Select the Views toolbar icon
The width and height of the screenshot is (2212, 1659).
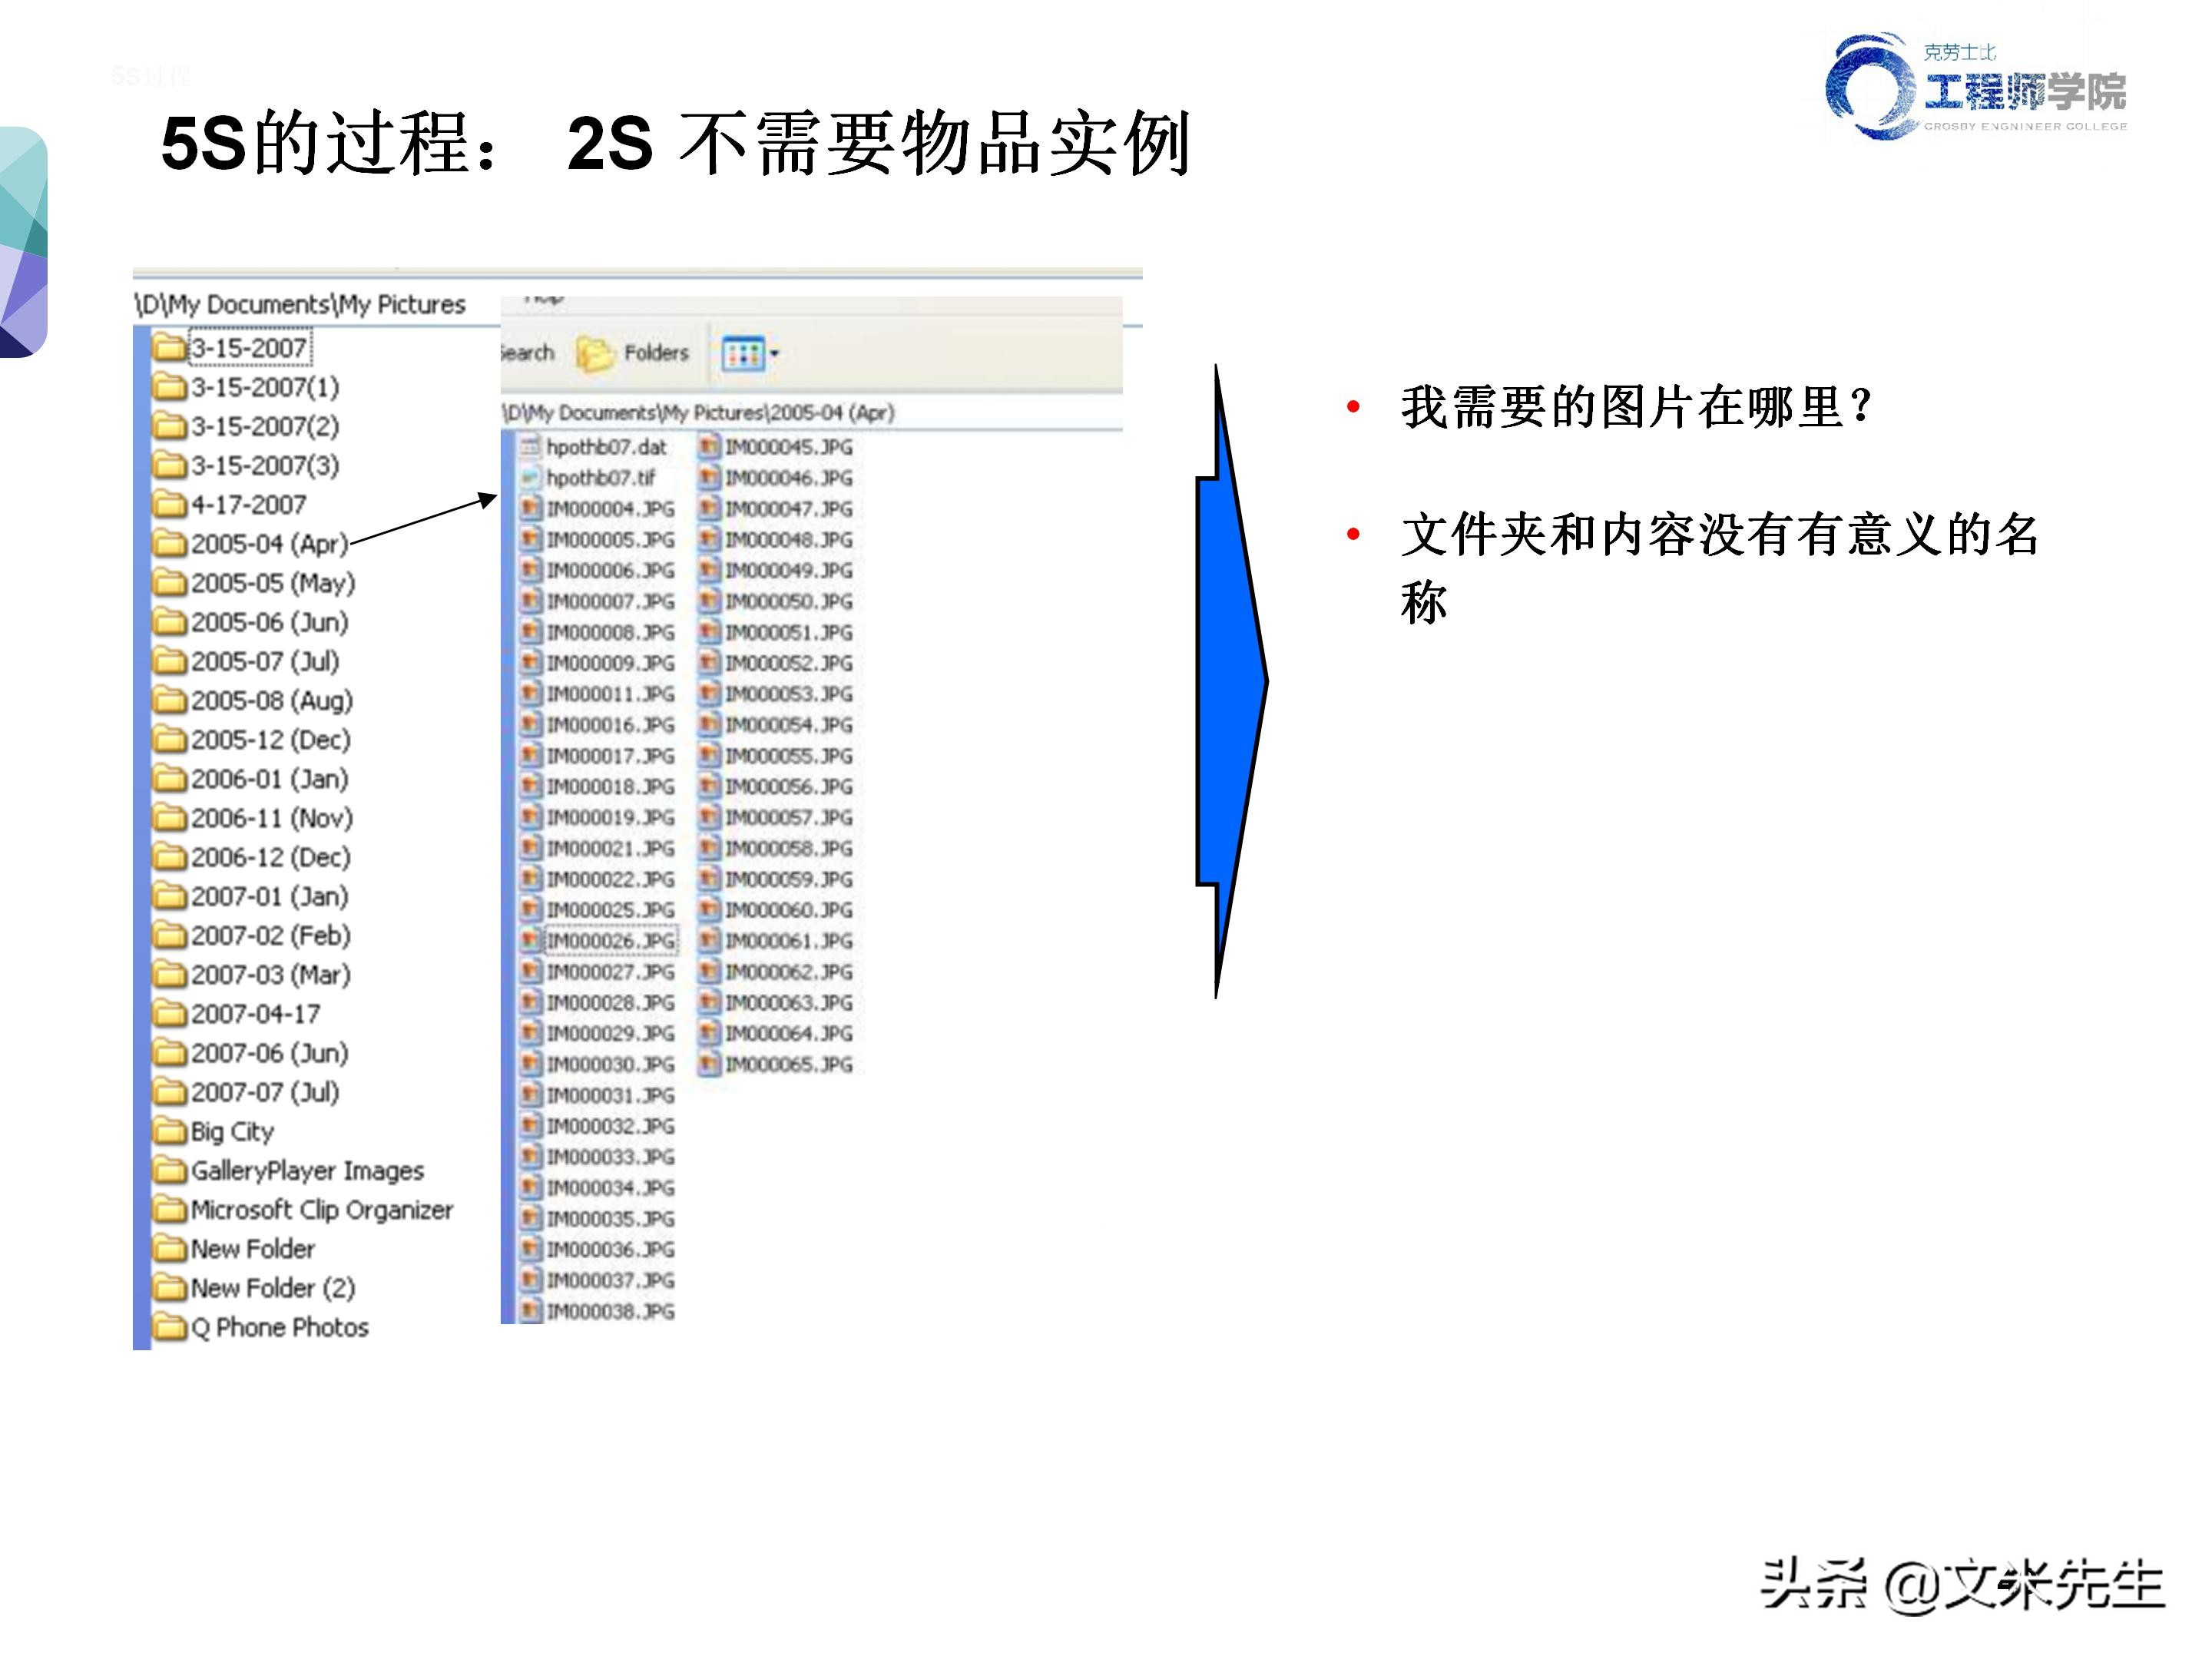coord(745,353)
